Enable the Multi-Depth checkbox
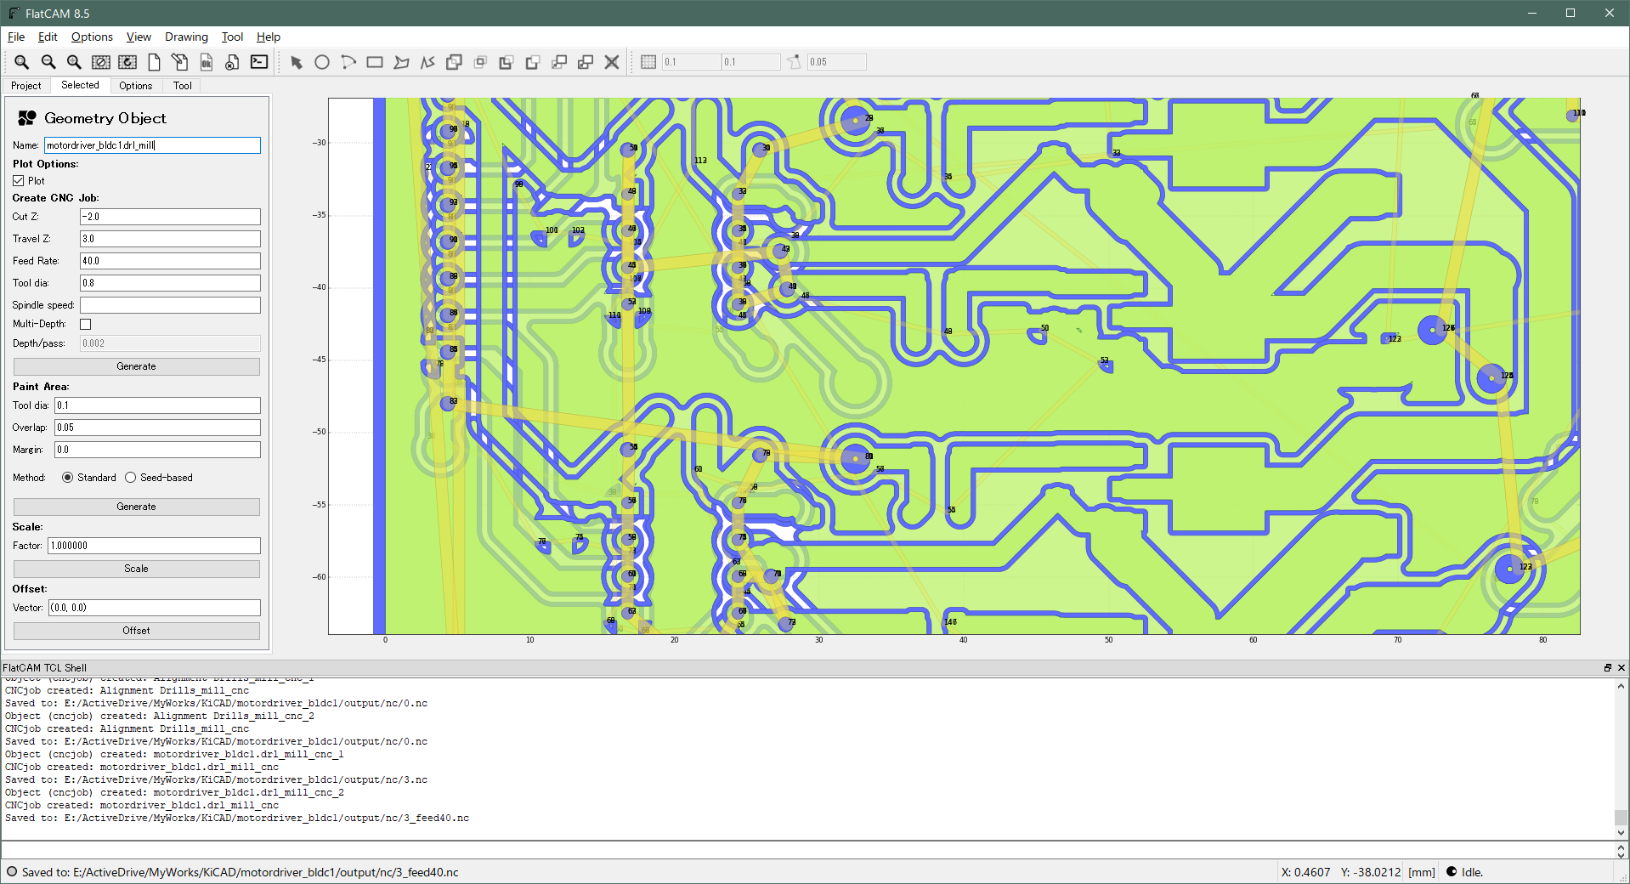Image resolution: width=1630 pixels, height=884 pixels. point(86,325)
